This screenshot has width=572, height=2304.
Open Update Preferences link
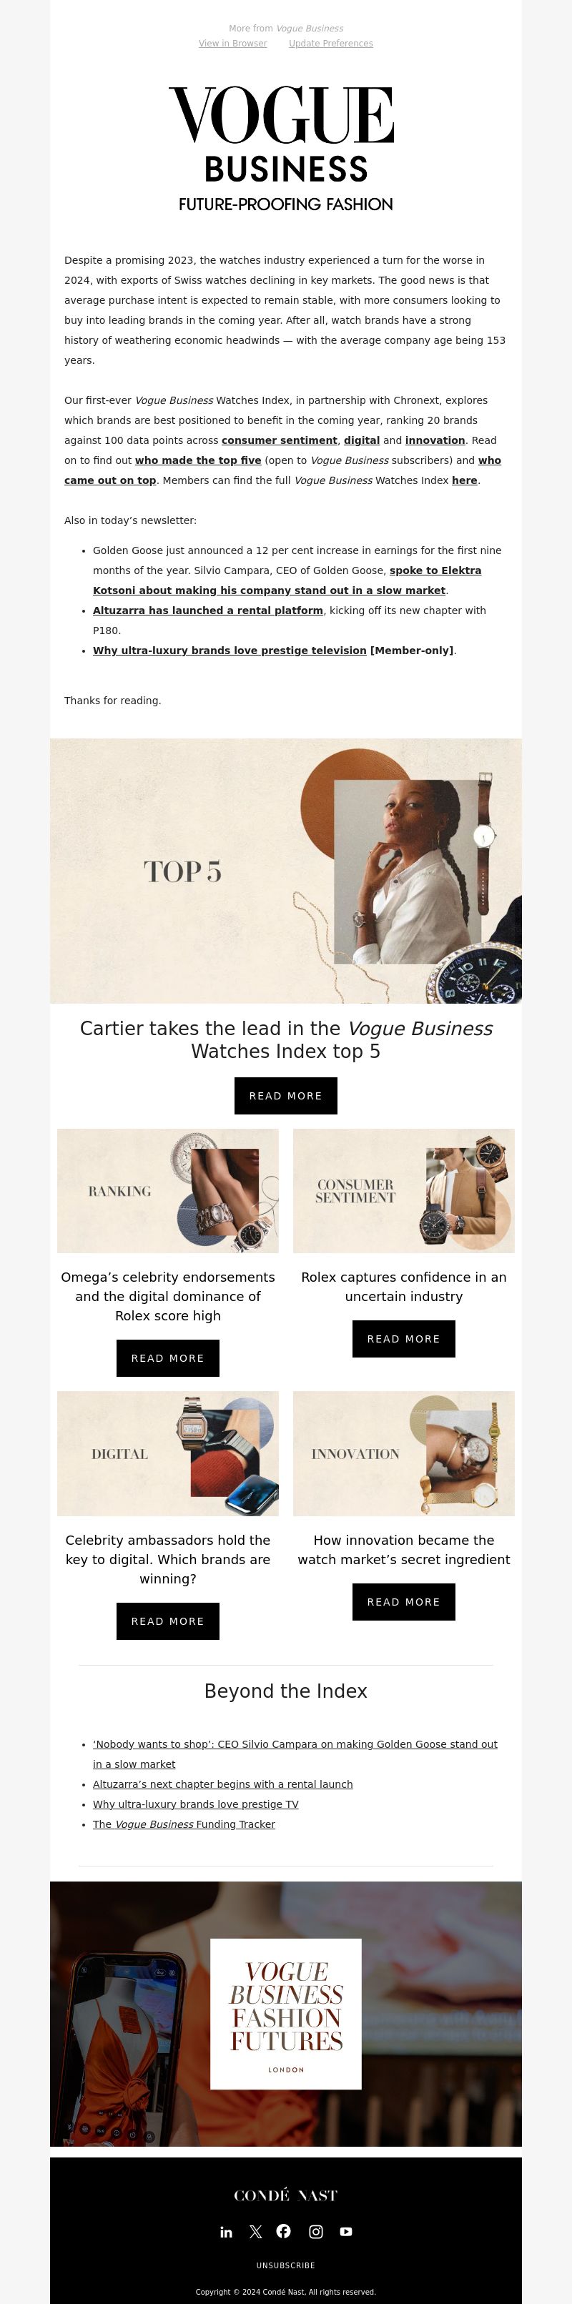(330, 43)
